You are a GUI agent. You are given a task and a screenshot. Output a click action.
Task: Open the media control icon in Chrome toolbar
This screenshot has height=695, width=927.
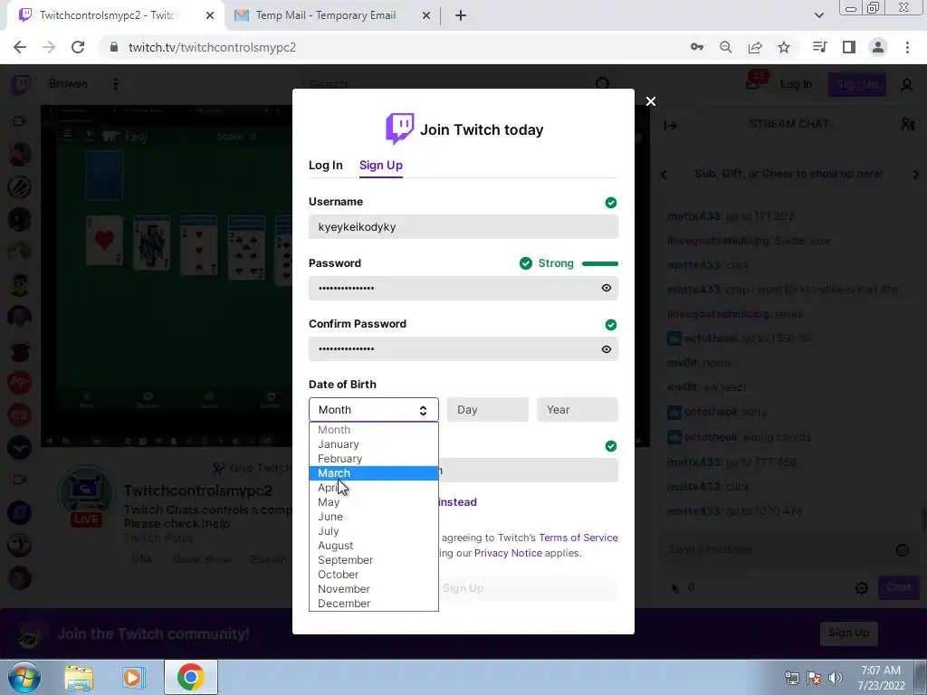[x=819, y=47]
